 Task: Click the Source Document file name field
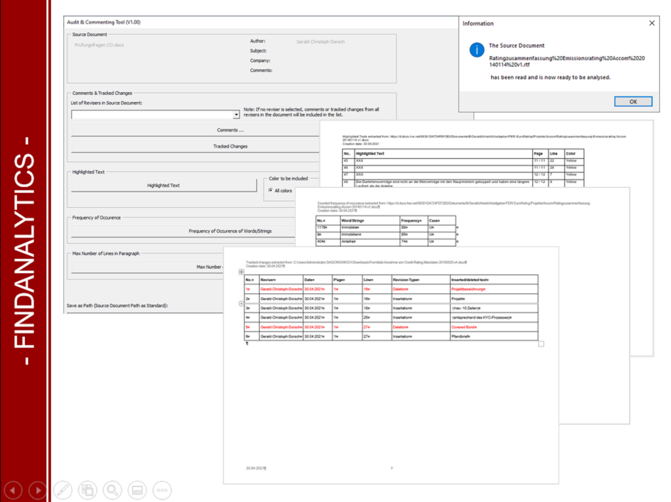tap(99, 44)
